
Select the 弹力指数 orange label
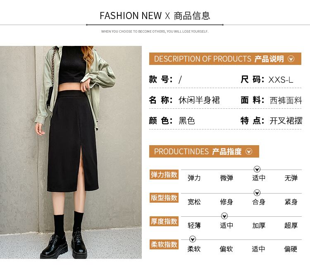pyautogui.click(x=164, y=175)
